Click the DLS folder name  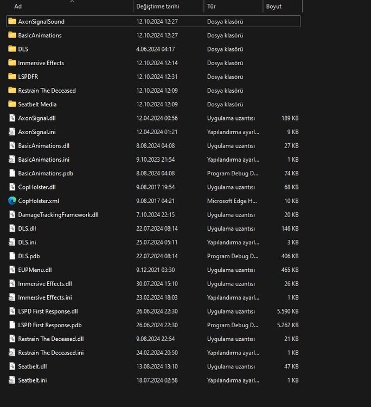23,49
